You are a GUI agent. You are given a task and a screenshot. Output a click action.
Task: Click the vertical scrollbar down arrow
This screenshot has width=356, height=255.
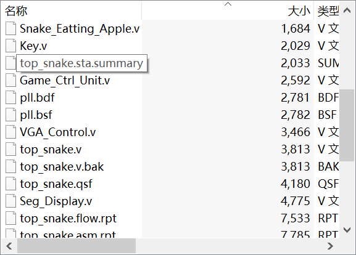click(347, 230)
